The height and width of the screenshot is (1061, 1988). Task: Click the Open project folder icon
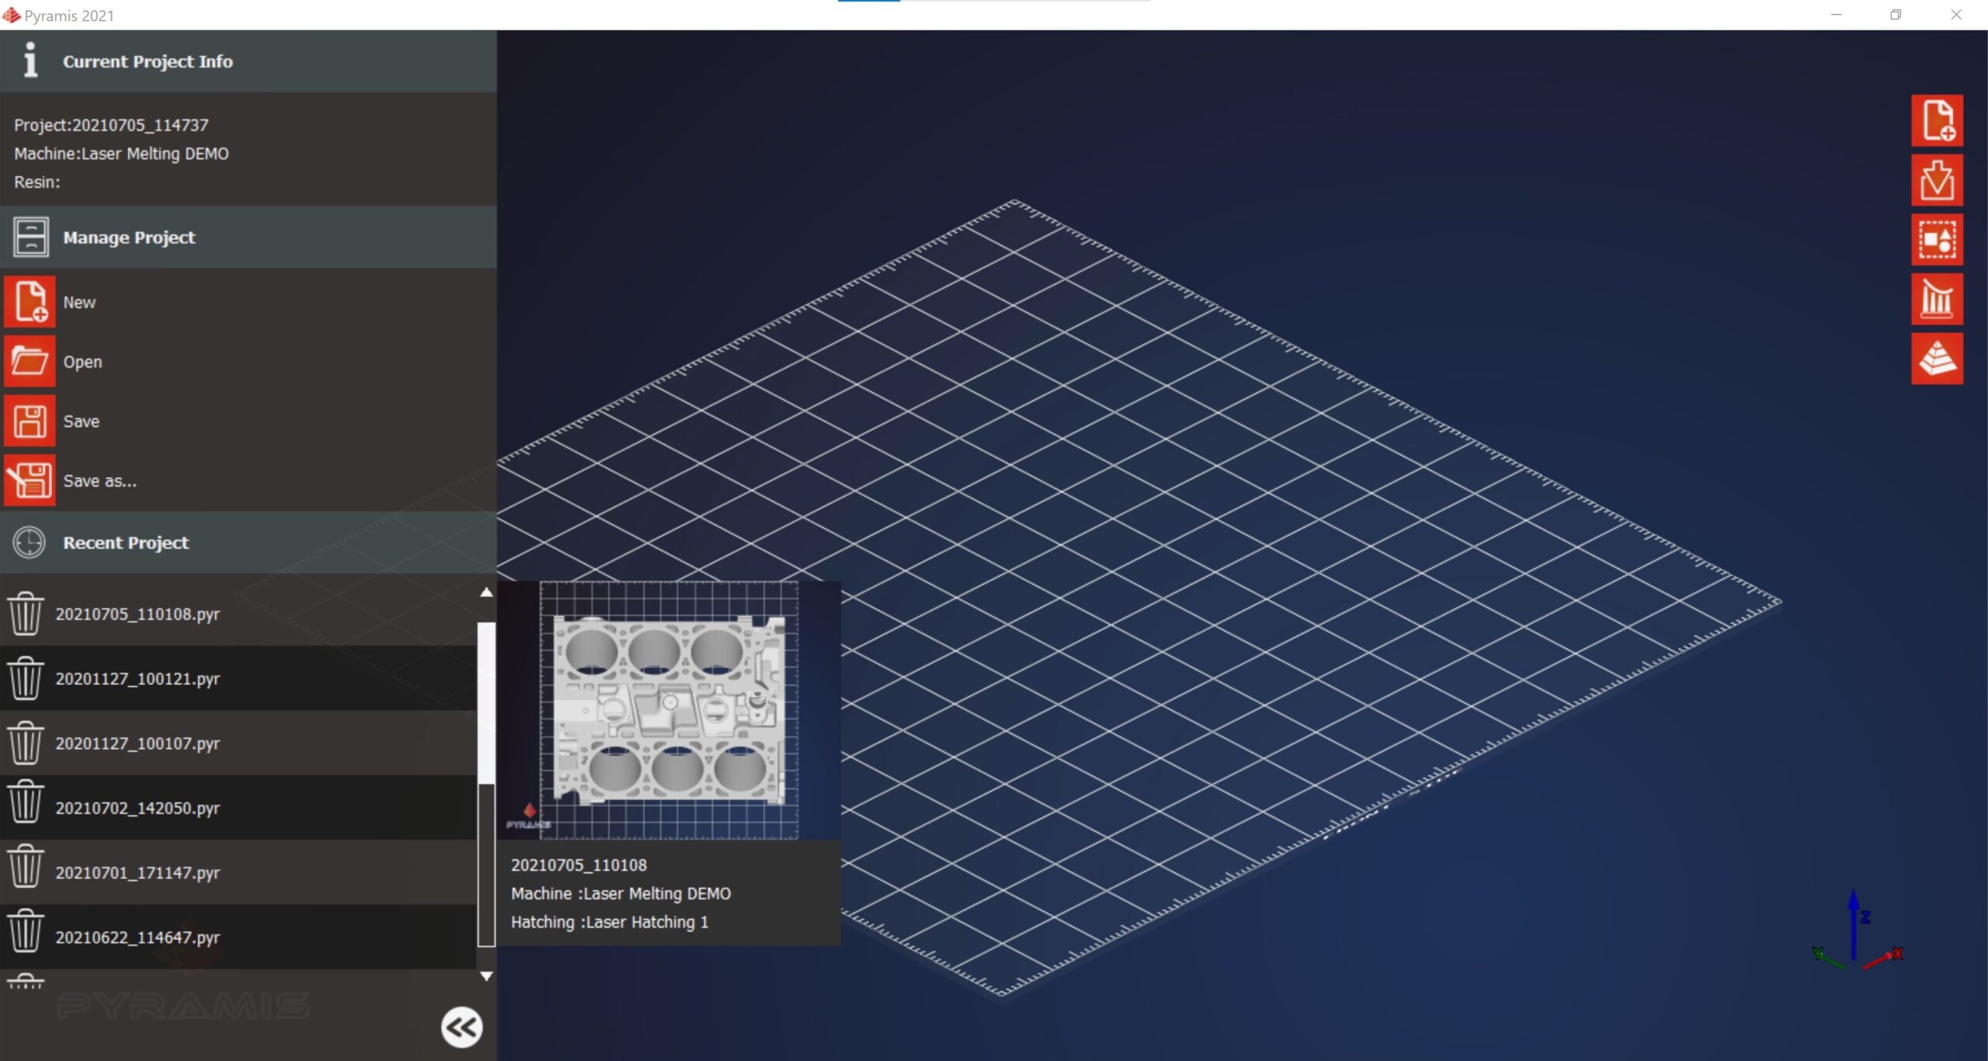pos(30,362)
